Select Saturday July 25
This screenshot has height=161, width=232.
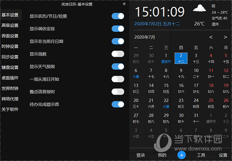211,103
